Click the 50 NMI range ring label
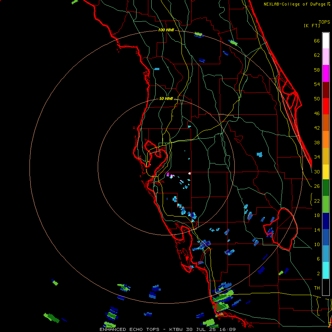The height and width of the screenshot is (332, 332). [166, 98]
